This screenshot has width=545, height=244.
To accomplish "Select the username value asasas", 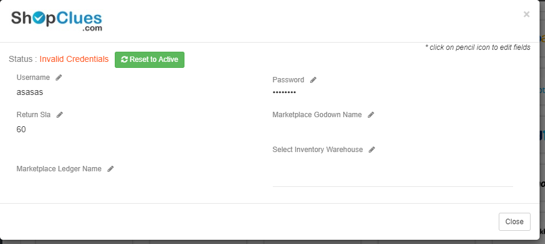I will click(30, 93).
